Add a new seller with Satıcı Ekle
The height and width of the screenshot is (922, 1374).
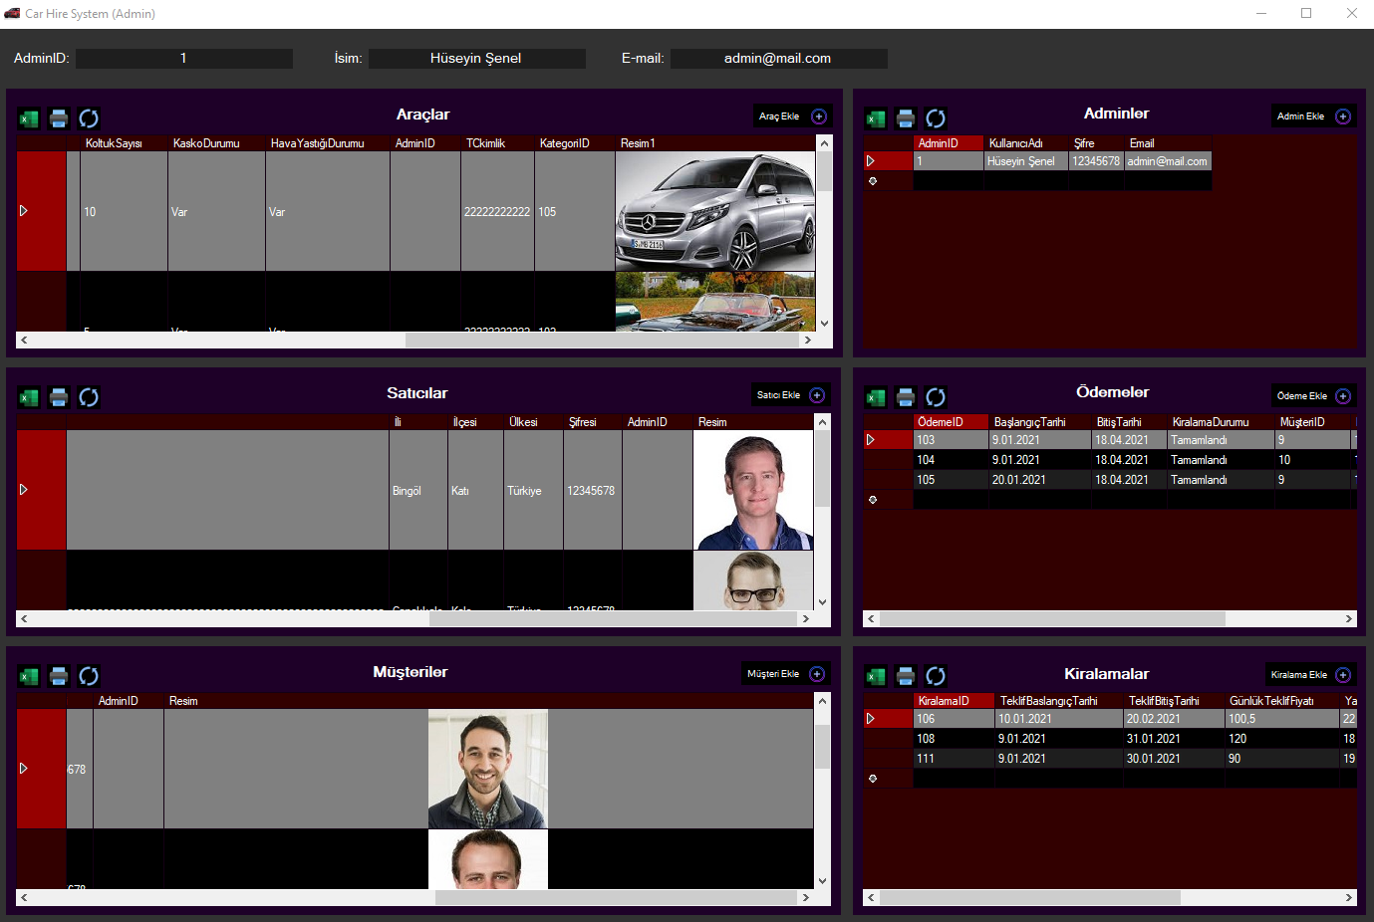pyautogui.click(x=791, y=395)
